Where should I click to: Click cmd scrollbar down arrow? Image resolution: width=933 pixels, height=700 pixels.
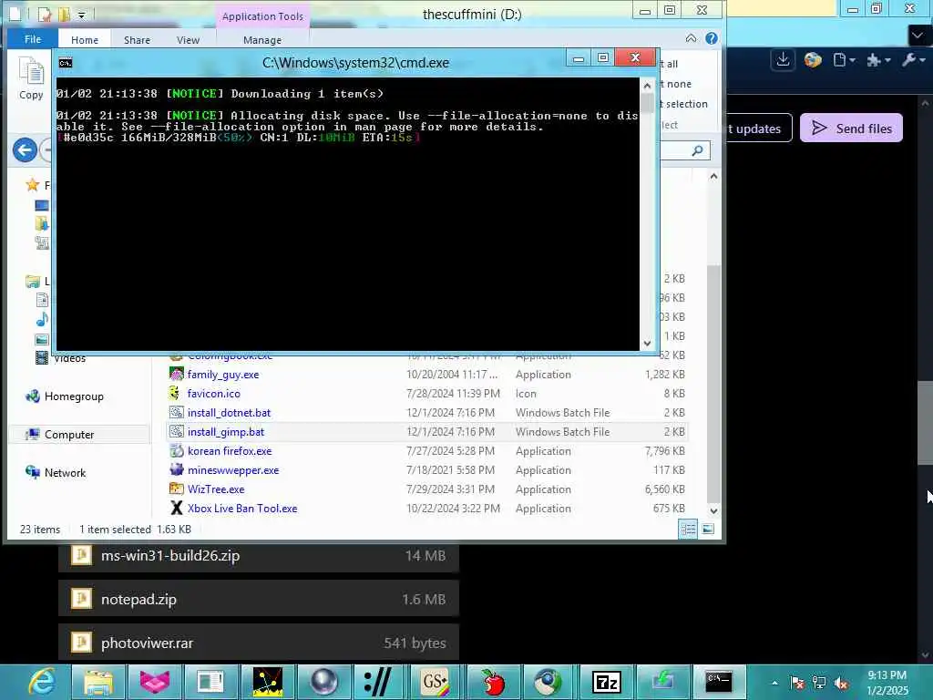648,343
